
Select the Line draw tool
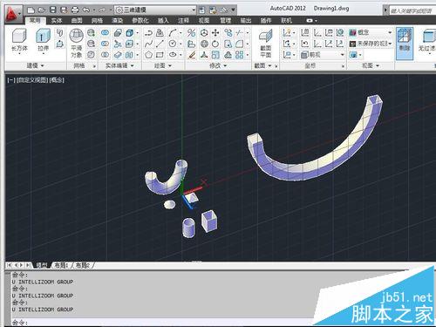[160, 44]
